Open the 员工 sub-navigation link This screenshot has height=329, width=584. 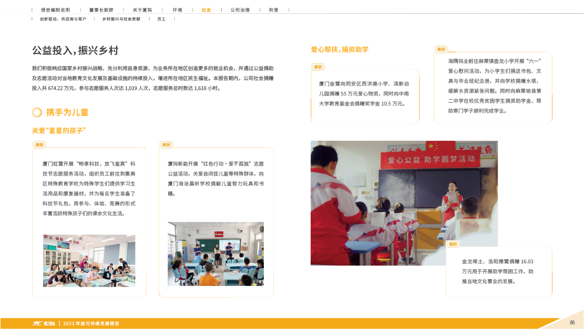(x=161, y=19)
